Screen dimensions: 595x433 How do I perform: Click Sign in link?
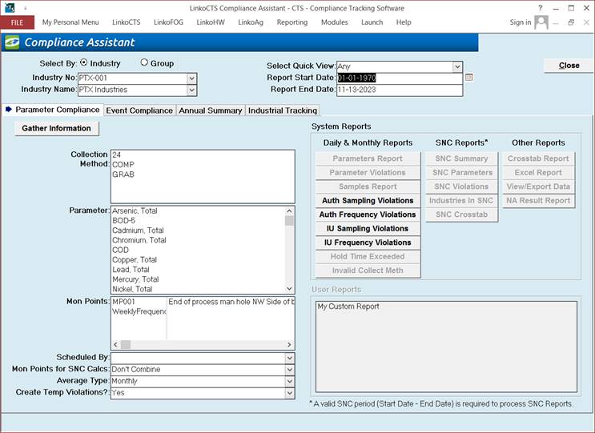[521, 22]
